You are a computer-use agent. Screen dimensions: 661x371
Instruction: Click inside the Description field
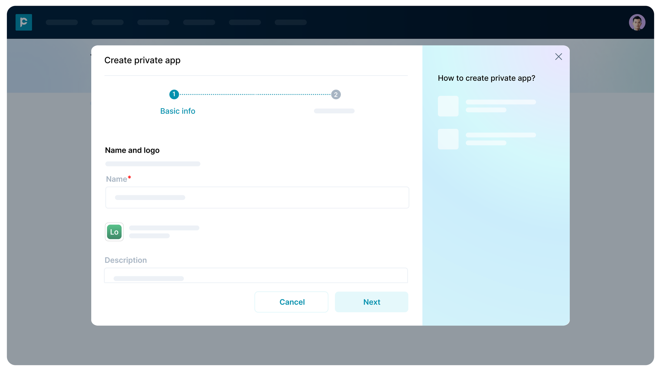point(256,275)
